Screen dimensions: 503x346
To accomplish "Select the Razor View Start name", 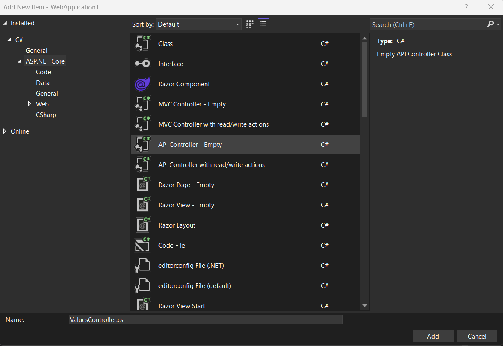I will tap(182, 306).
